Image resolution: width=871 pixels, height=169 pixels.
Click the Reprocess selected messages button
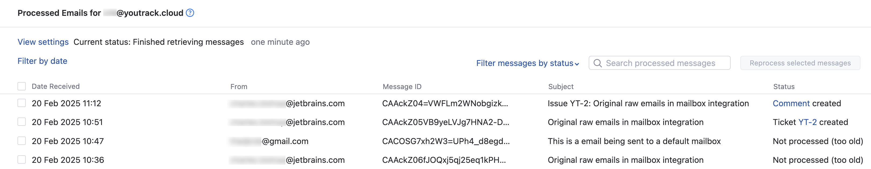tap(799, 63)
